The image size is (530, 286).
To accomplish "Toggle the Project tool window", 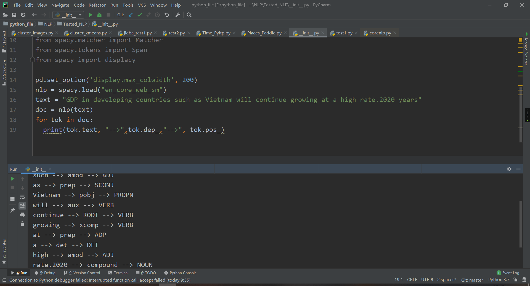I will 4,42.
